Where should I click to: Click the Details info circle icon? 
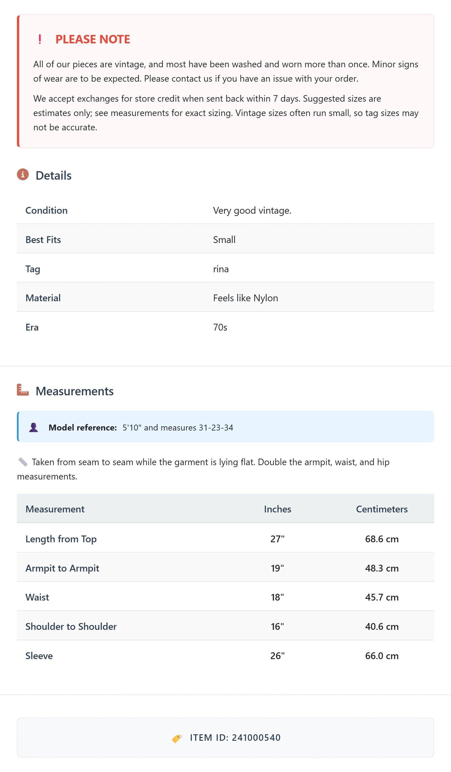coord(23,174)
